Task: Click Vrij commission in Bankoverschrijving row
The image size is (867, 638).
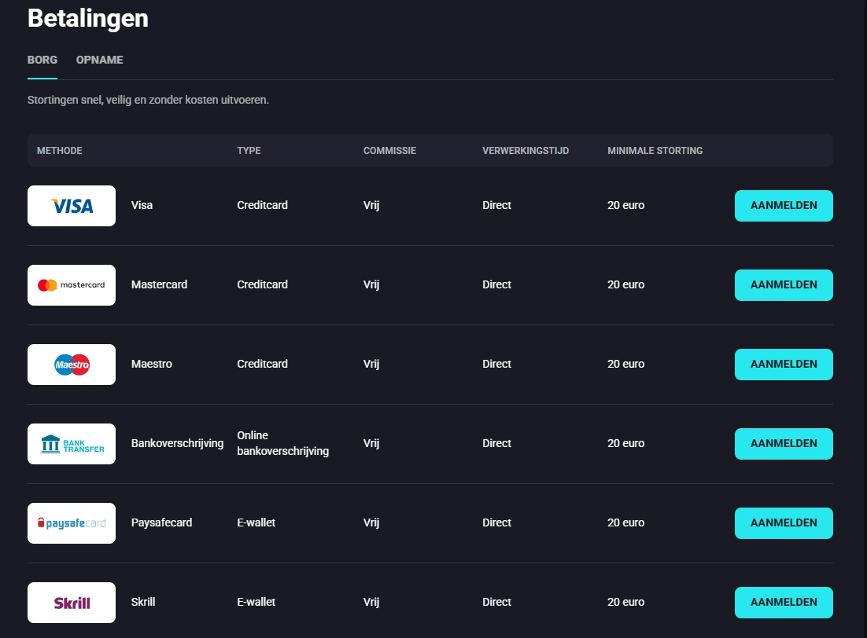Action: pos(371,443)
